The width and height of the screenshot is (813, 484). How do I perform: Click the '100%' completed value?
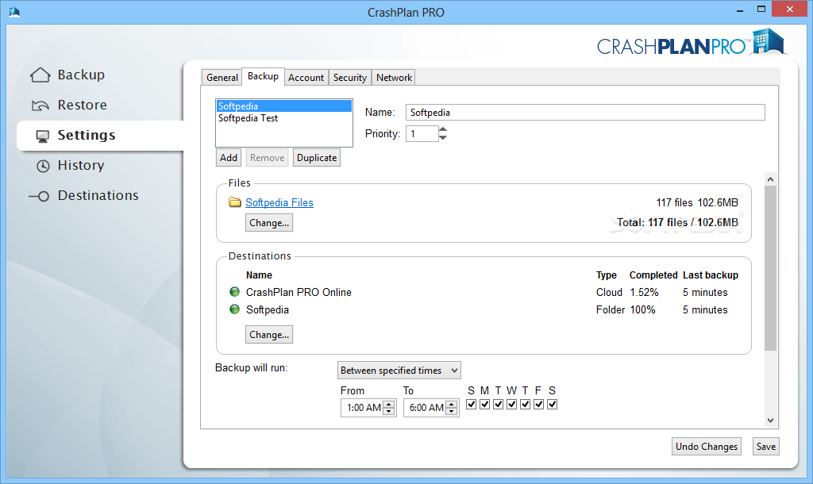[642, 310]
